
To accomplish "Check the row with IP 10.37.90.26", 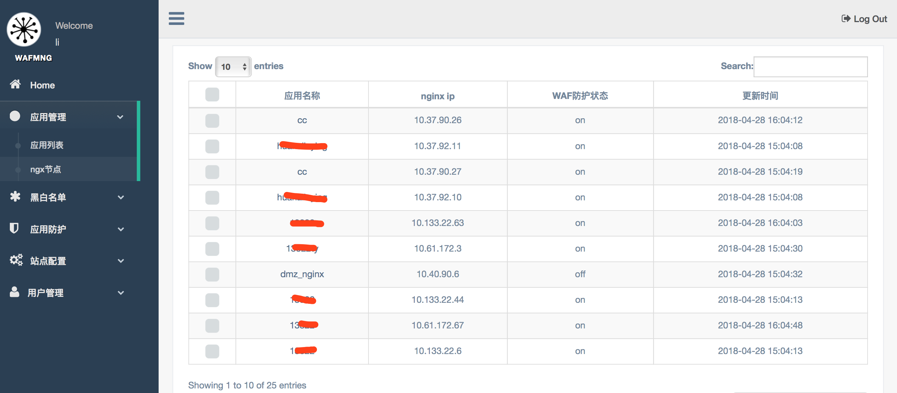I will pyautogui.click(x=212, y=121).
